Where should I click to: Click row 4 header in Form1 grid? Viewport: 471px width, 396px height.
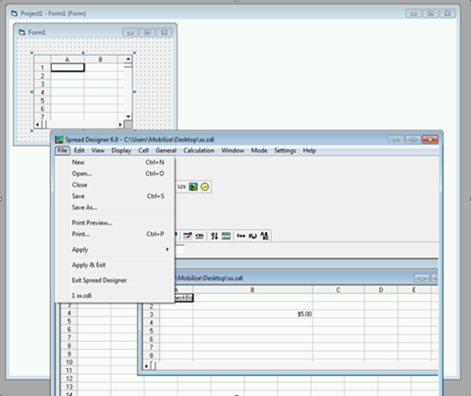(x=43, y=93)
